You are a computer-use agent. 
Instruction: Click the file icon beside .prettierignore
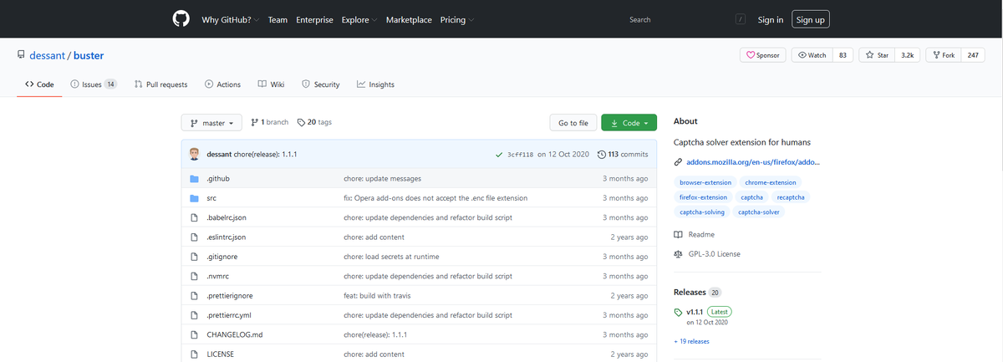pyautogui.click(x=193, y=296)
